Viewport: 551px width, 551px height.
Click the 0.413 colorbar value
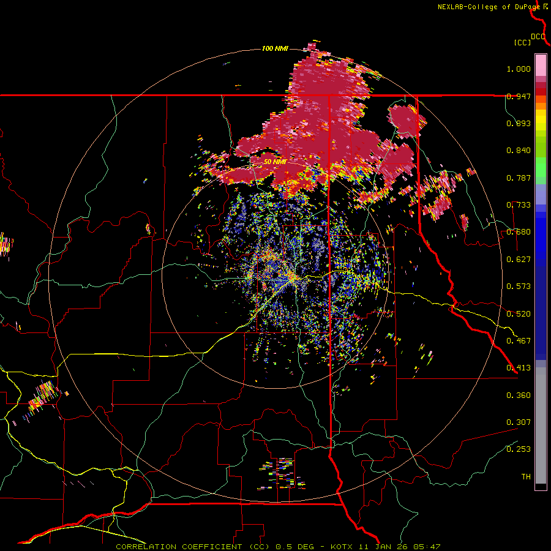click(x=519, y=368)
